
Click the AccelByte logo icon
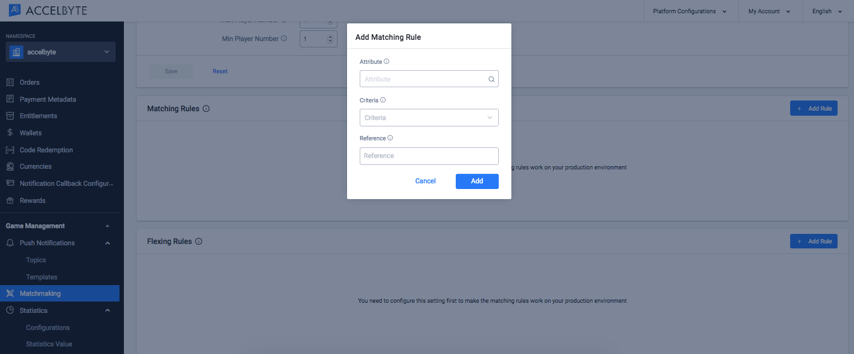(15, 10)
